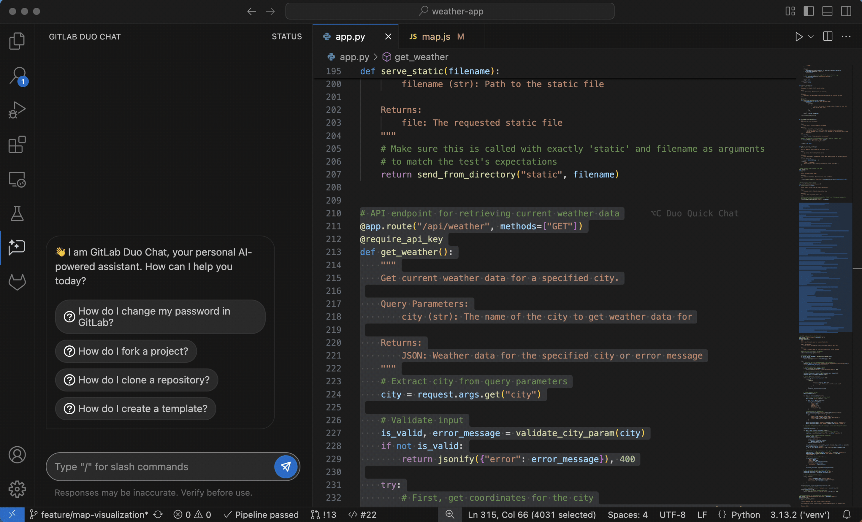
Task: Click the return send_from_directory line
Action: tap(500, 174)
